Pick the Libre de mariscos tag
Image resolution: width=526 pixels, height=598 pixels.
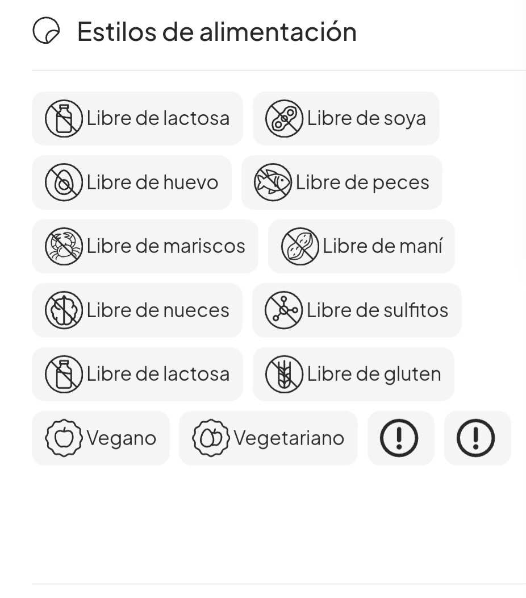click(145, 246)
